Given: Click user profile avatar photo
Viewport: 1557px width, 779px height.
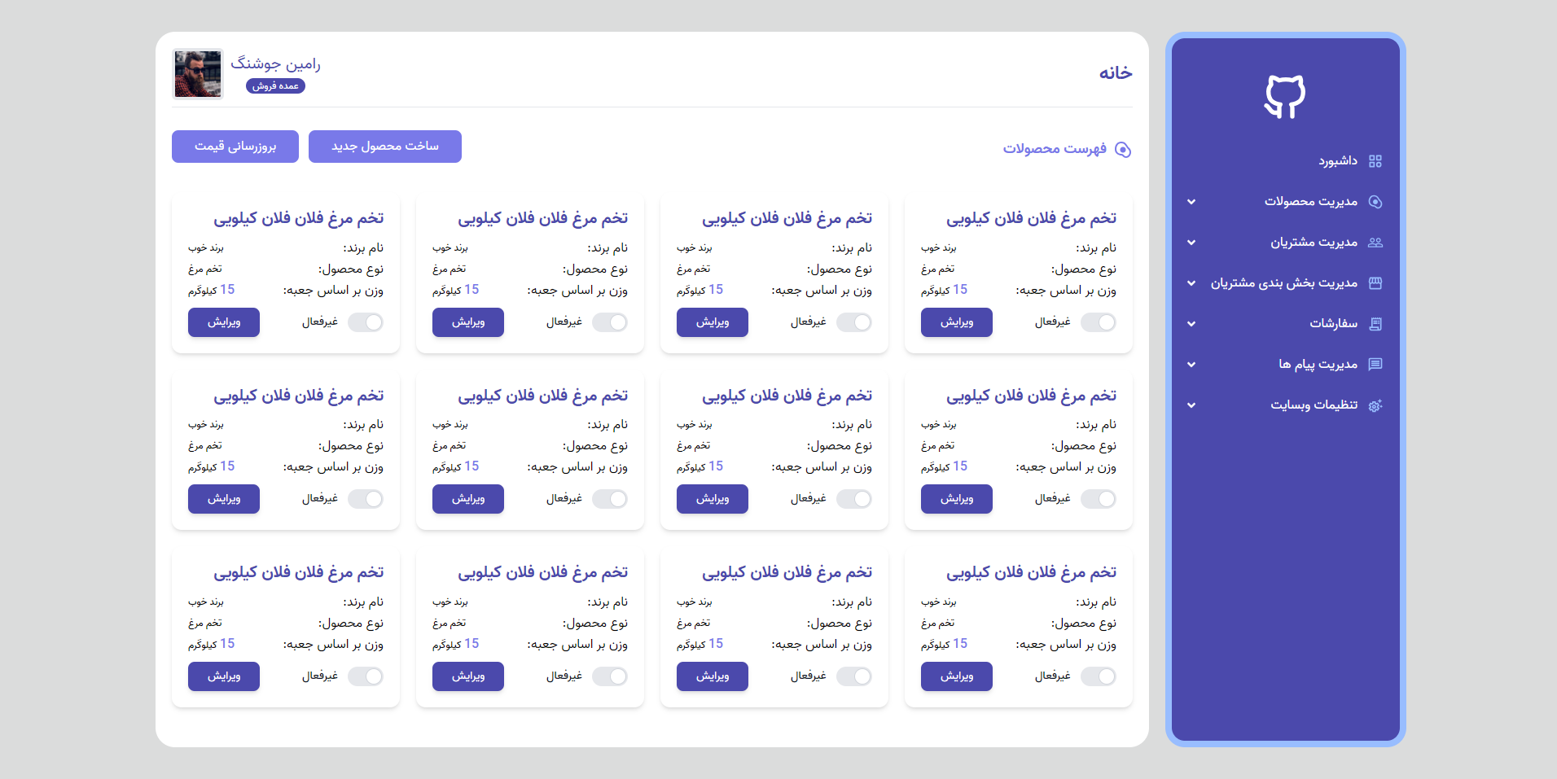Looking at the screenshot, I should tap(198, 74).
